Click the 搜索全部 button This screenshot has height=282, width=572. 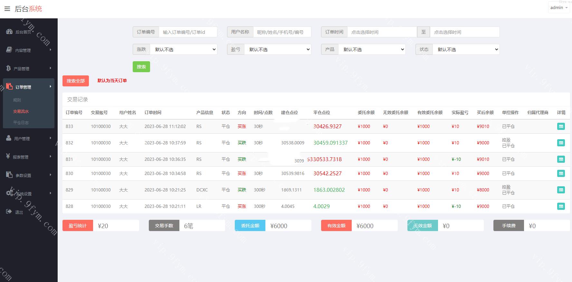[x=76, y=81]
